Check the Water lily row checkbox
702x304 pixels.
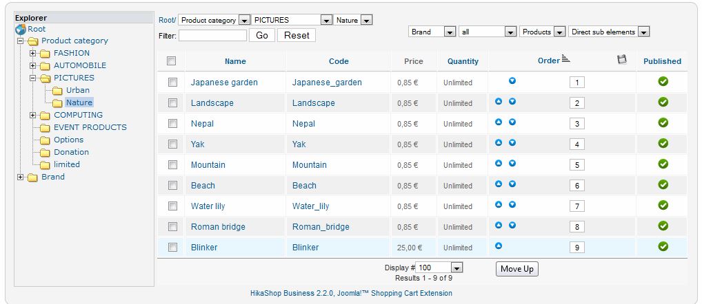(x=173, y=206)
